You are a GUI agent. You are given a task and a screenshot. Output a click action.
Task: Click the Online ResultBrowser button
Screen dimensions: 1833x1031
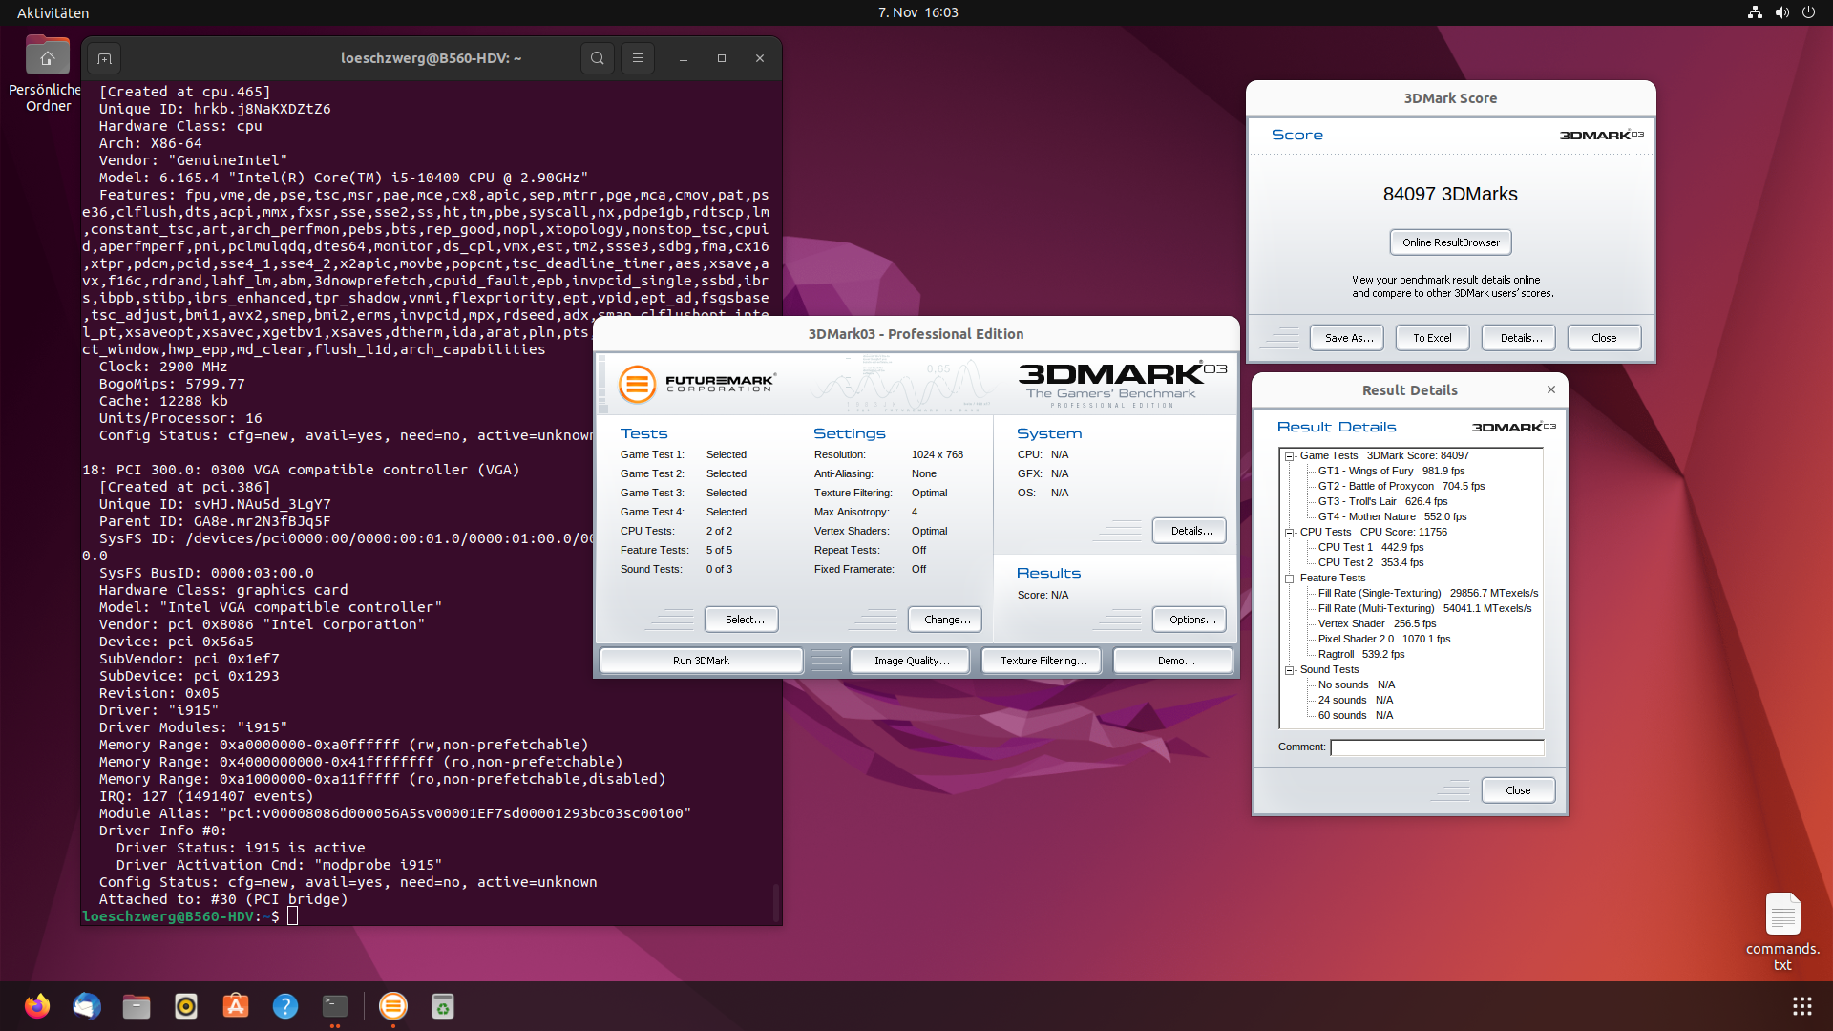tap(1450, 242)
